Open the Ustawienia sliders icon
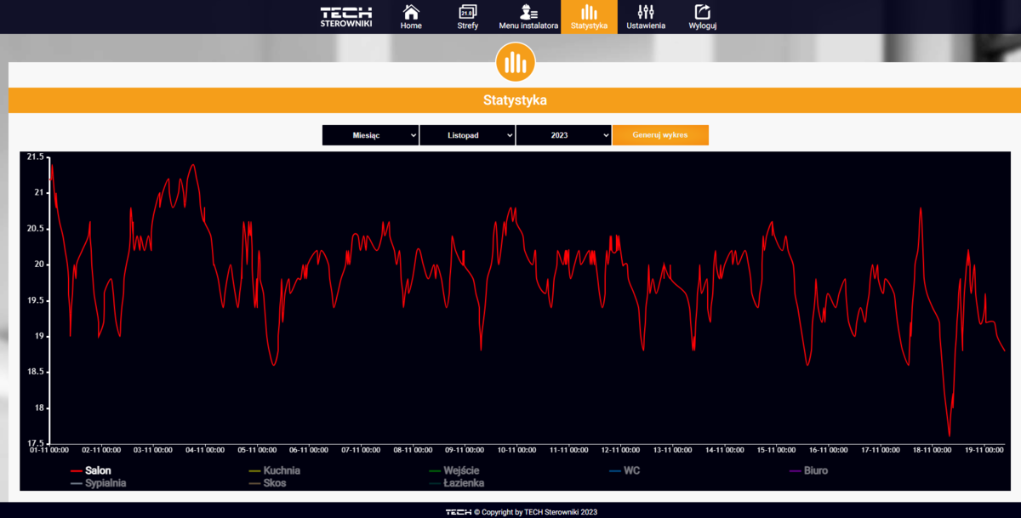This screenshot has height=518, width=1021. click(x=646, y=12)
